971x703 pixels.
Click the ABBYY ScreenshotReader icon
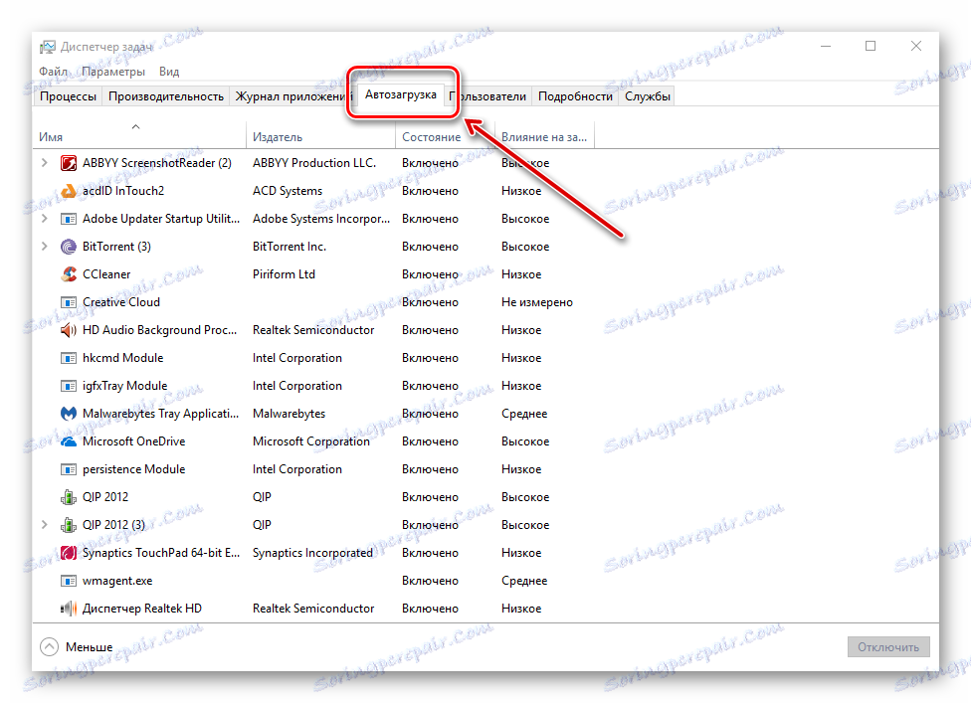(x=68, y=163)
